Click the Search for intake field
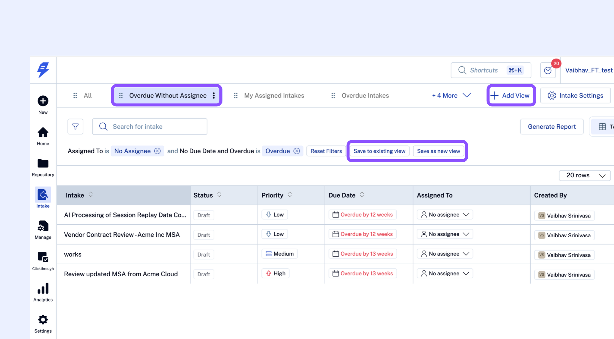Screen dimensions: 614x339 click(x=150, y=127)
